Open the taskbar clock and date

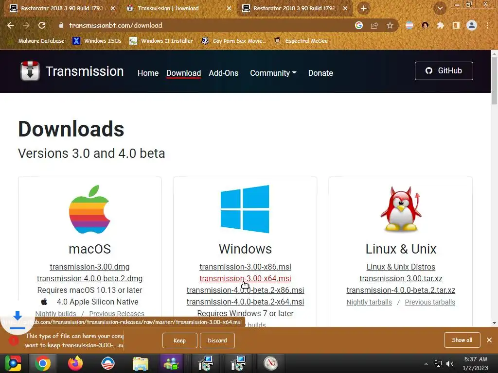point(476,363)
